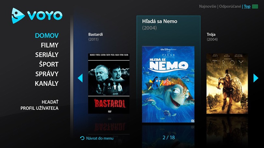Click the green button indicator beside Top
The width and height of the screenshot is (264, 148).
[255, 6]
